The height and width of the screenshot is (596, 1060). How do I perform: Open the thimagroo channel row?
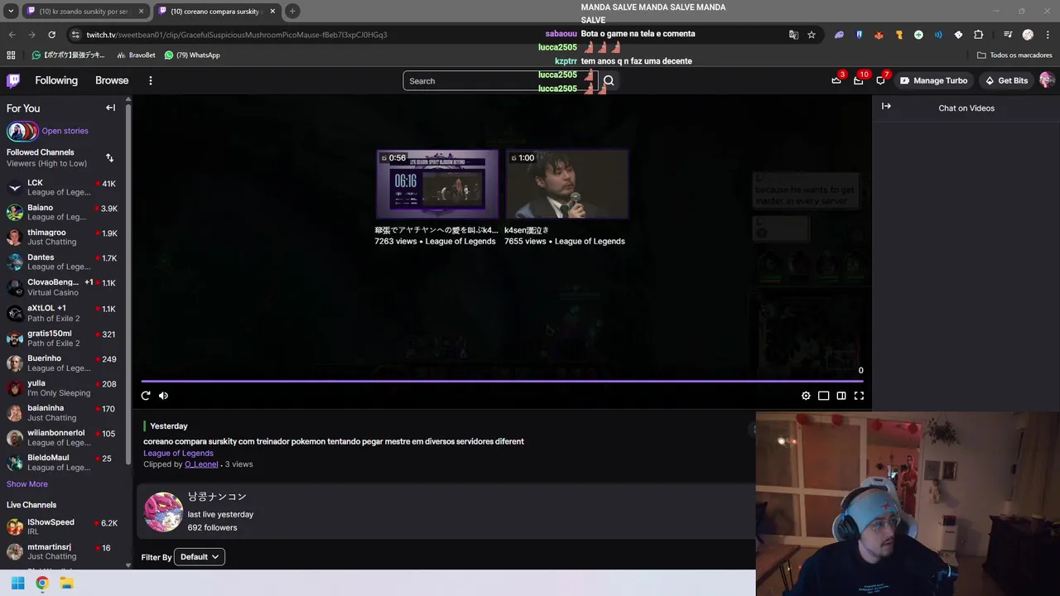point(63,237)
